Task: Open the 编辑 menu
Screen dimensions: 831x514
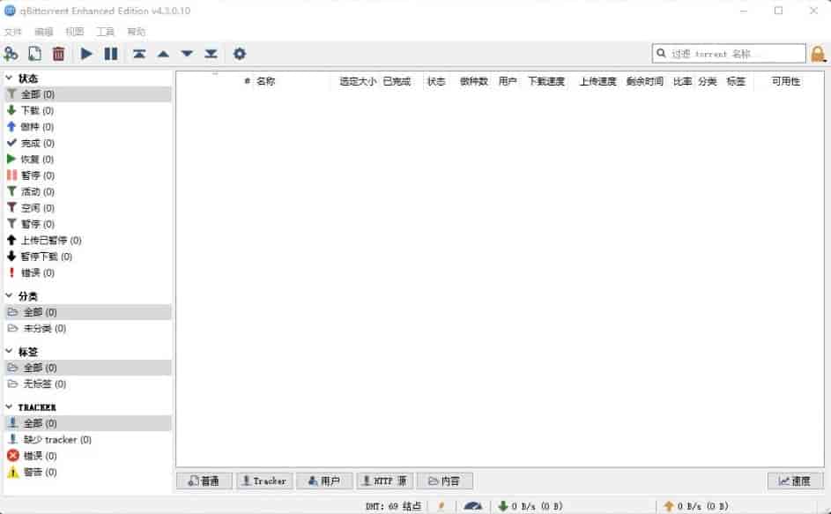Action: (43, 32)
